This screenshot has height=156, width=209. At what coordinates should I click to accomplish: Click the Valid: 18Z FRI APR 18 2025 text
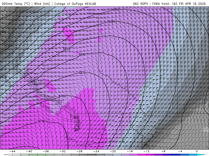184,4
